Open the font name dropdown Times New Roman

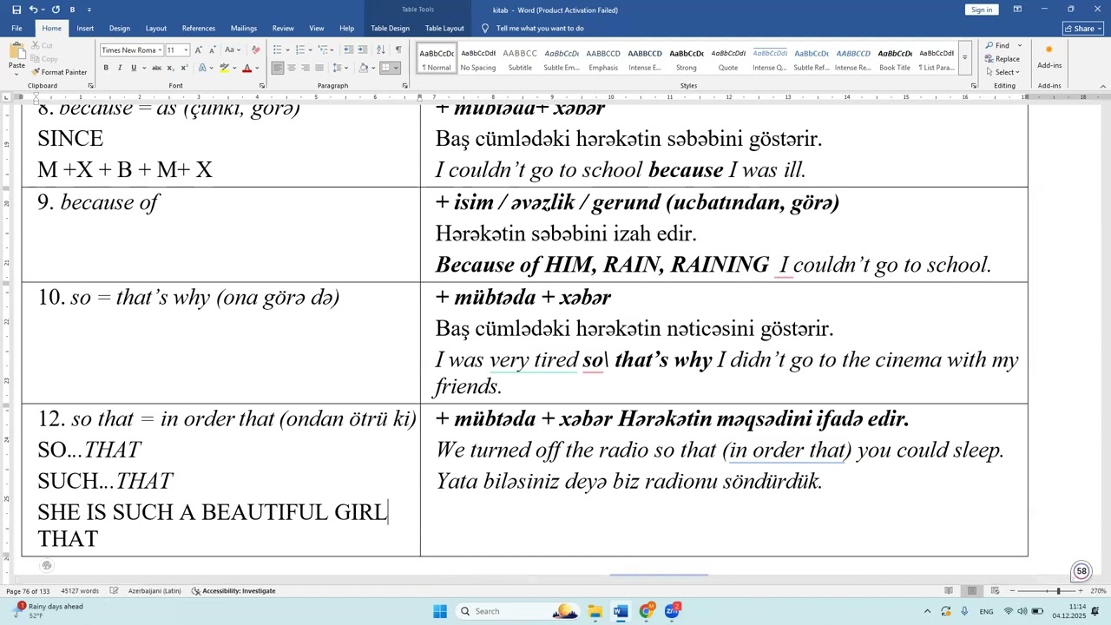[x=161, y=50]
